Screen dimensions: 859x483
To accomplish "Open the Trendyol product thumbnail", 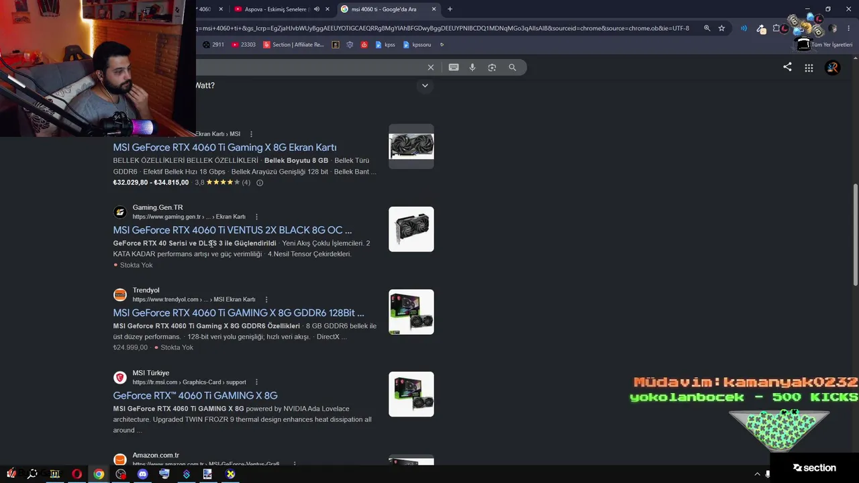I will point(411,312).
